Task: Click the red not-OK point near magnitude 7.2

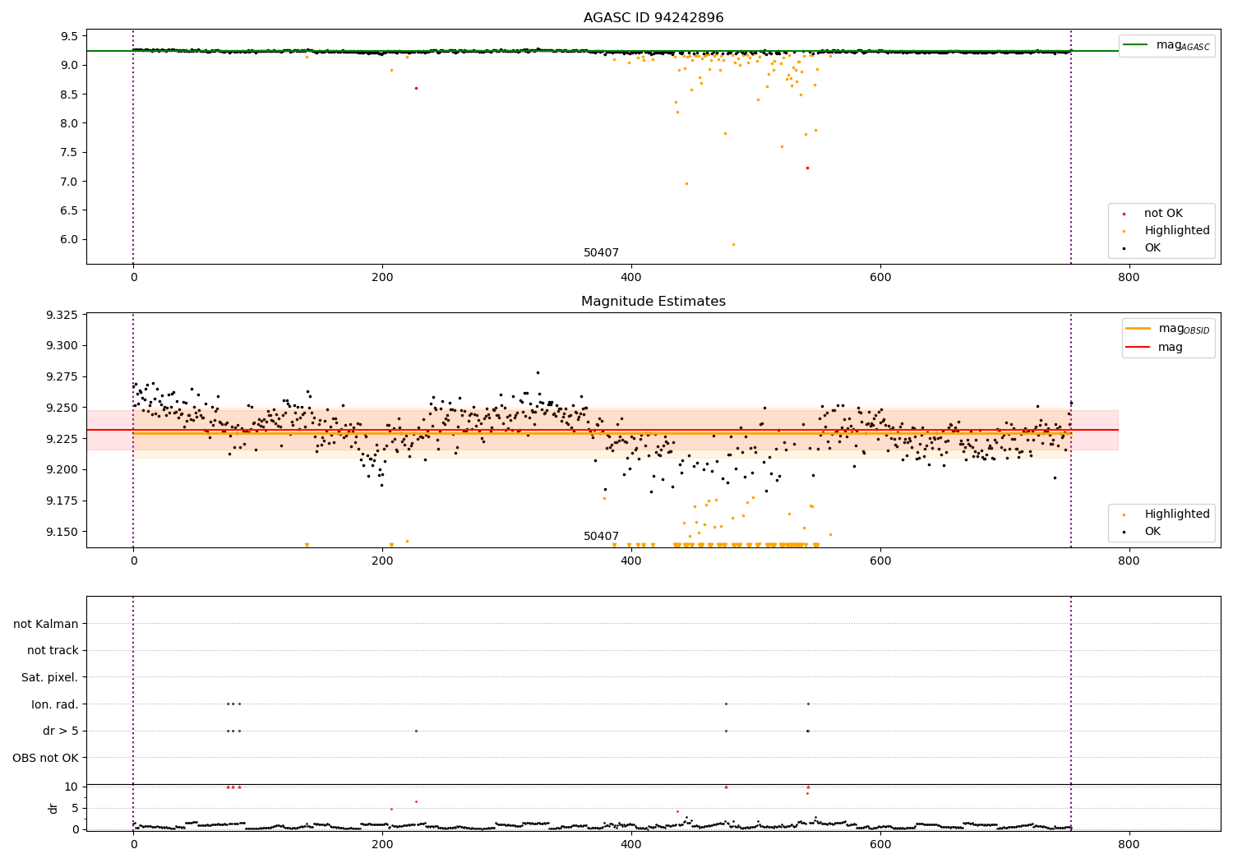Action: pyautogui.click(x=807, y=168)
